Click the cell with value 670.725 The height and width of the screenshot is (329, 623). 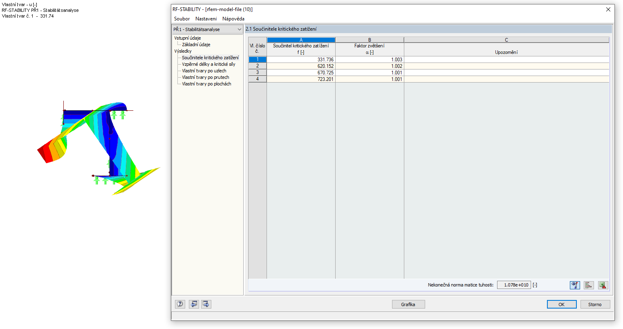pos(301,73)
